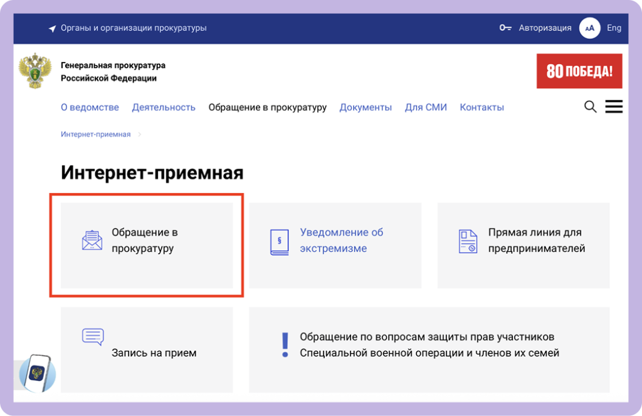This screenshot has width=642, height=416.
Task: Open Органы и организации прокуратуры link
Action: point(134,28)
